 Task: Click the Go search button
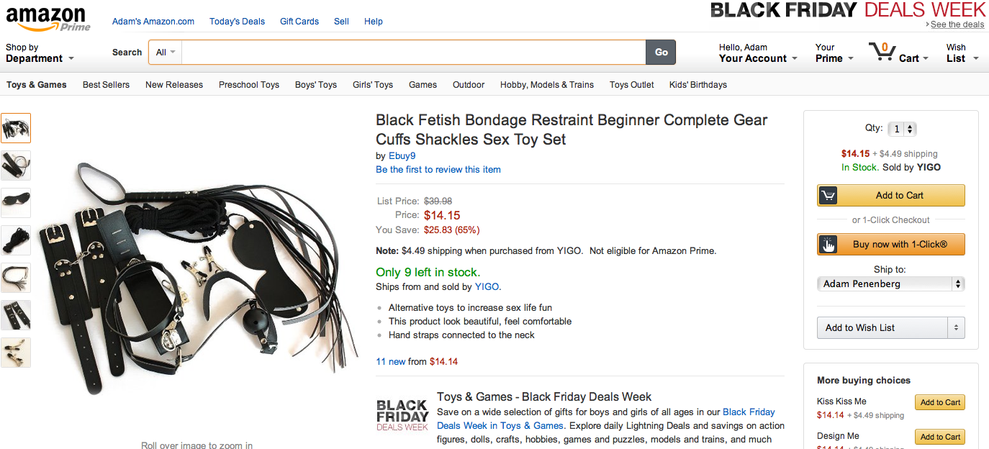[661, 53]
